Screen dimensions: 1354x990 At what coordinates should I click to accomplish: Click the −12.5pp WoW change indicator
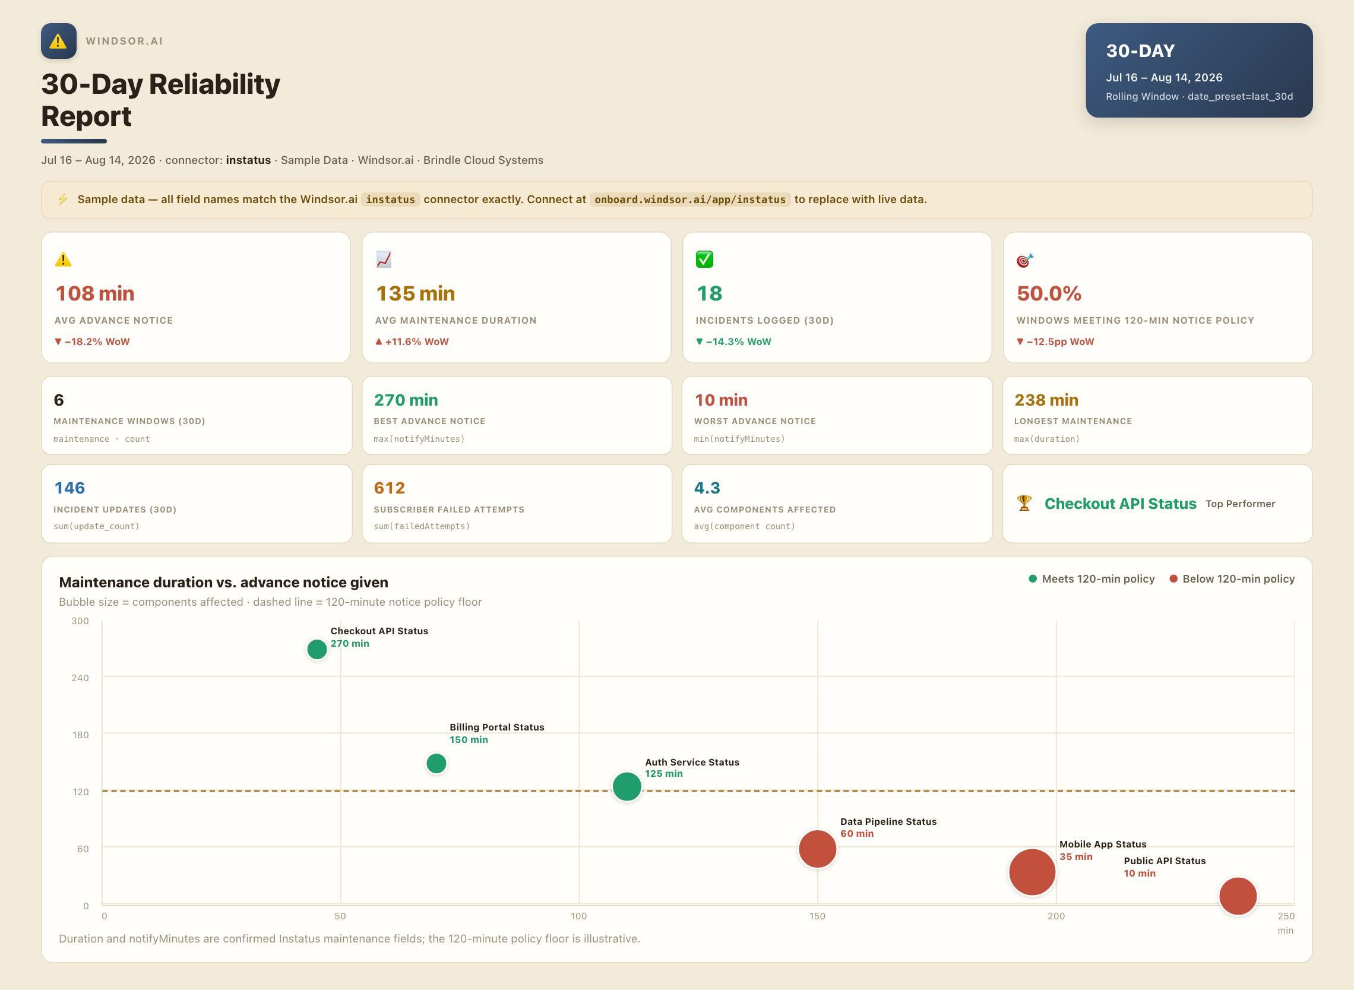(x=1055, y=341)
